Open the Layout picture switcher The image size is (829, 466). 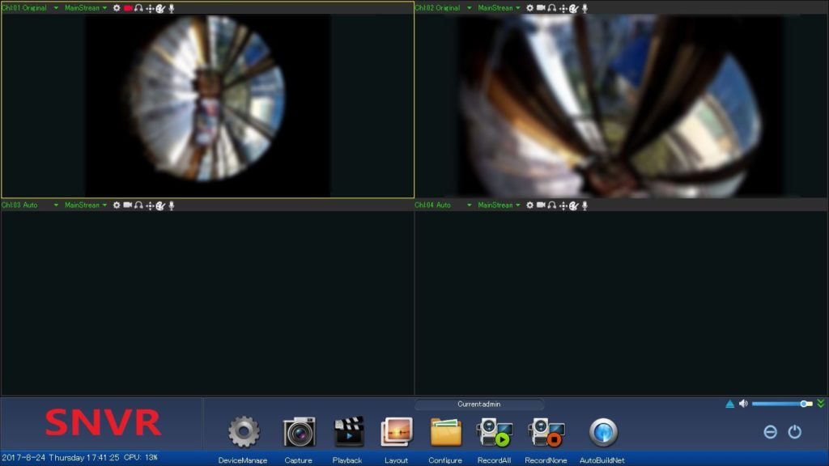[x=396, y=432]
